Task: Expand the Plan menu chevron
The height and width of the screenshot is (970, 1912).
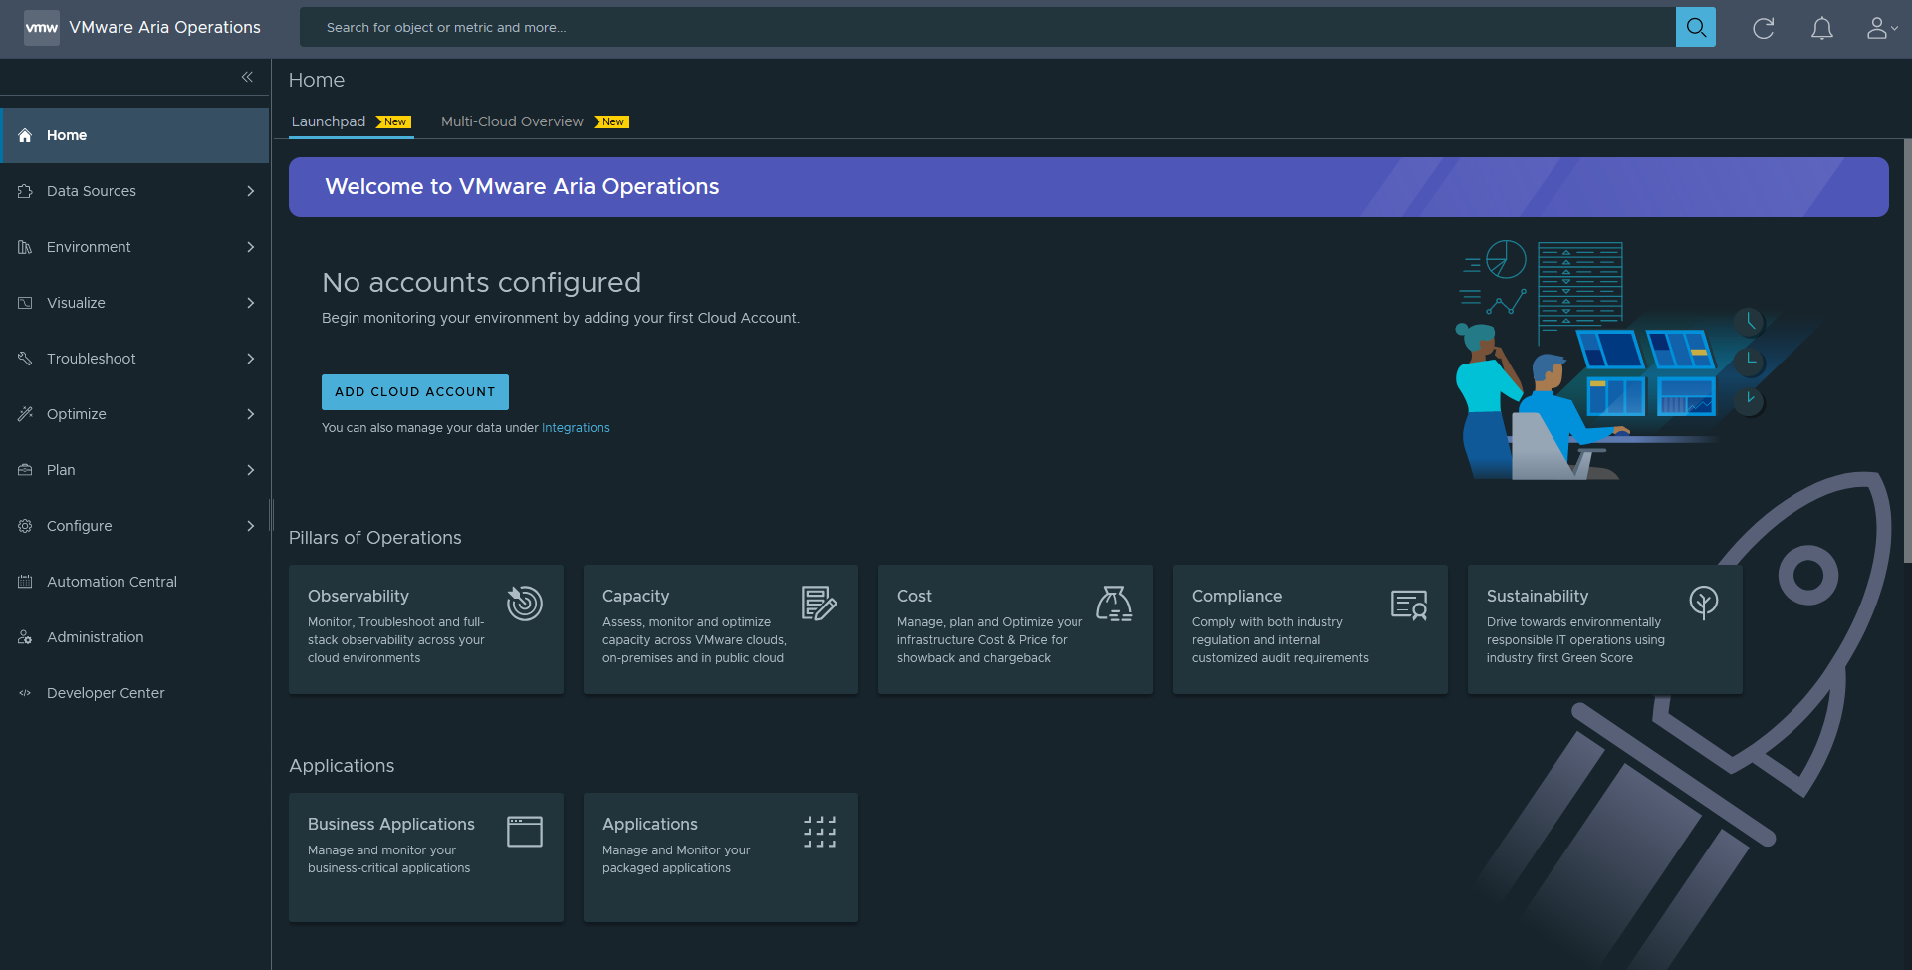Action: click(x=251, y=470)
